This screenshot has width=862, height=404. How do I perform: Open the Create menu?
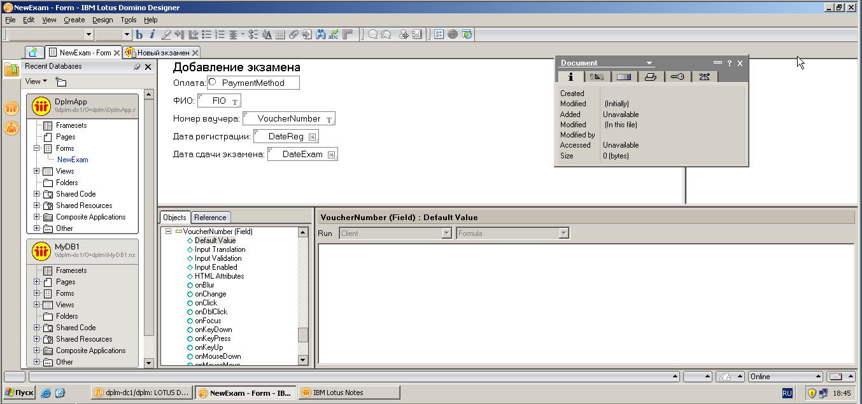coord(74,20)
